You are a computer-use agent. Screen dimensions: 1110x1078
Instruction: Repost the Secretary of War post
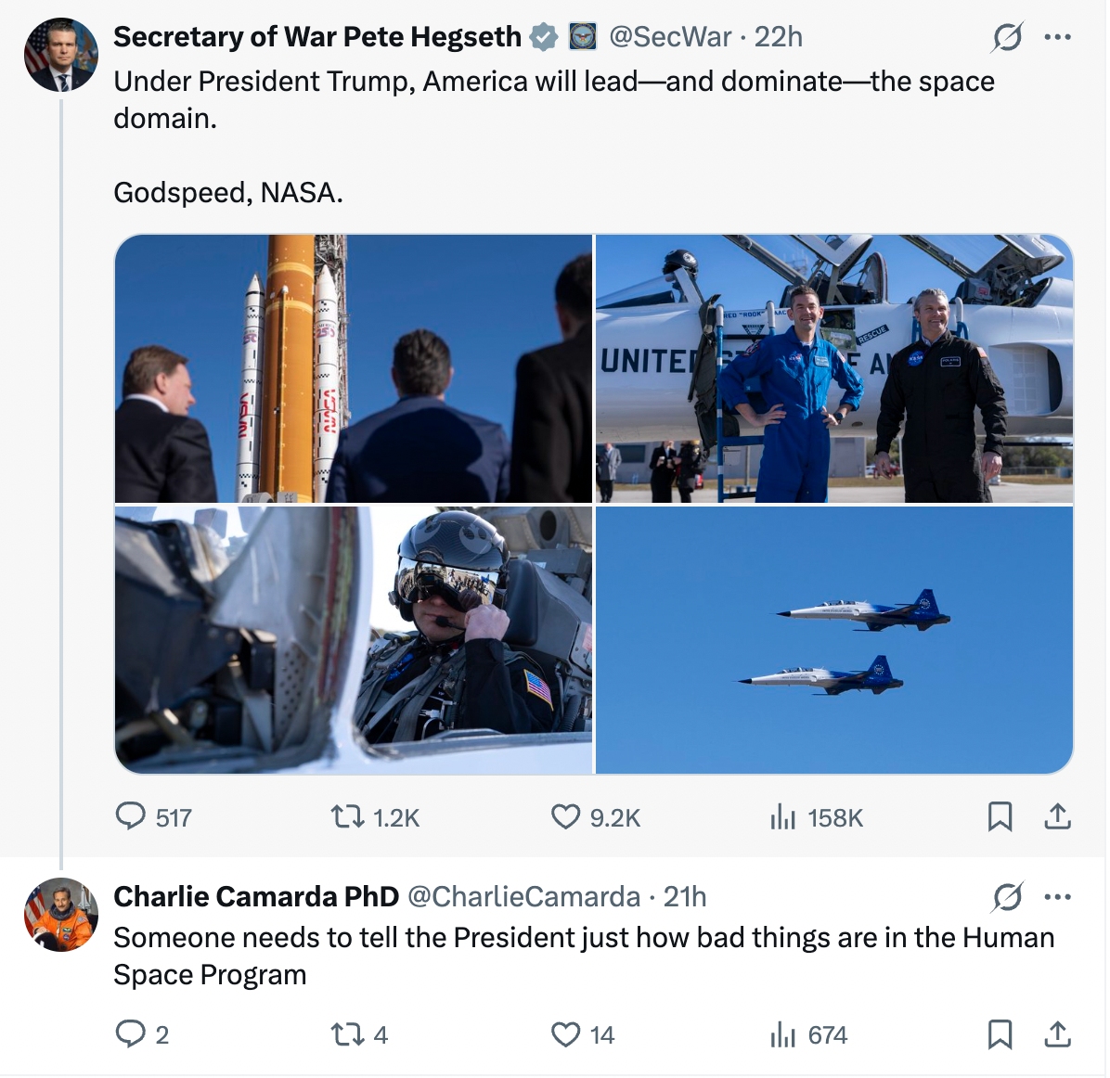[x=347, y=816]
